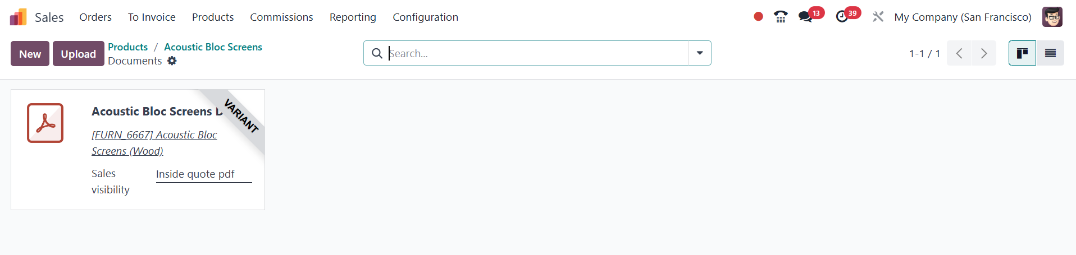Click into the Search field

tap(537, 53)
